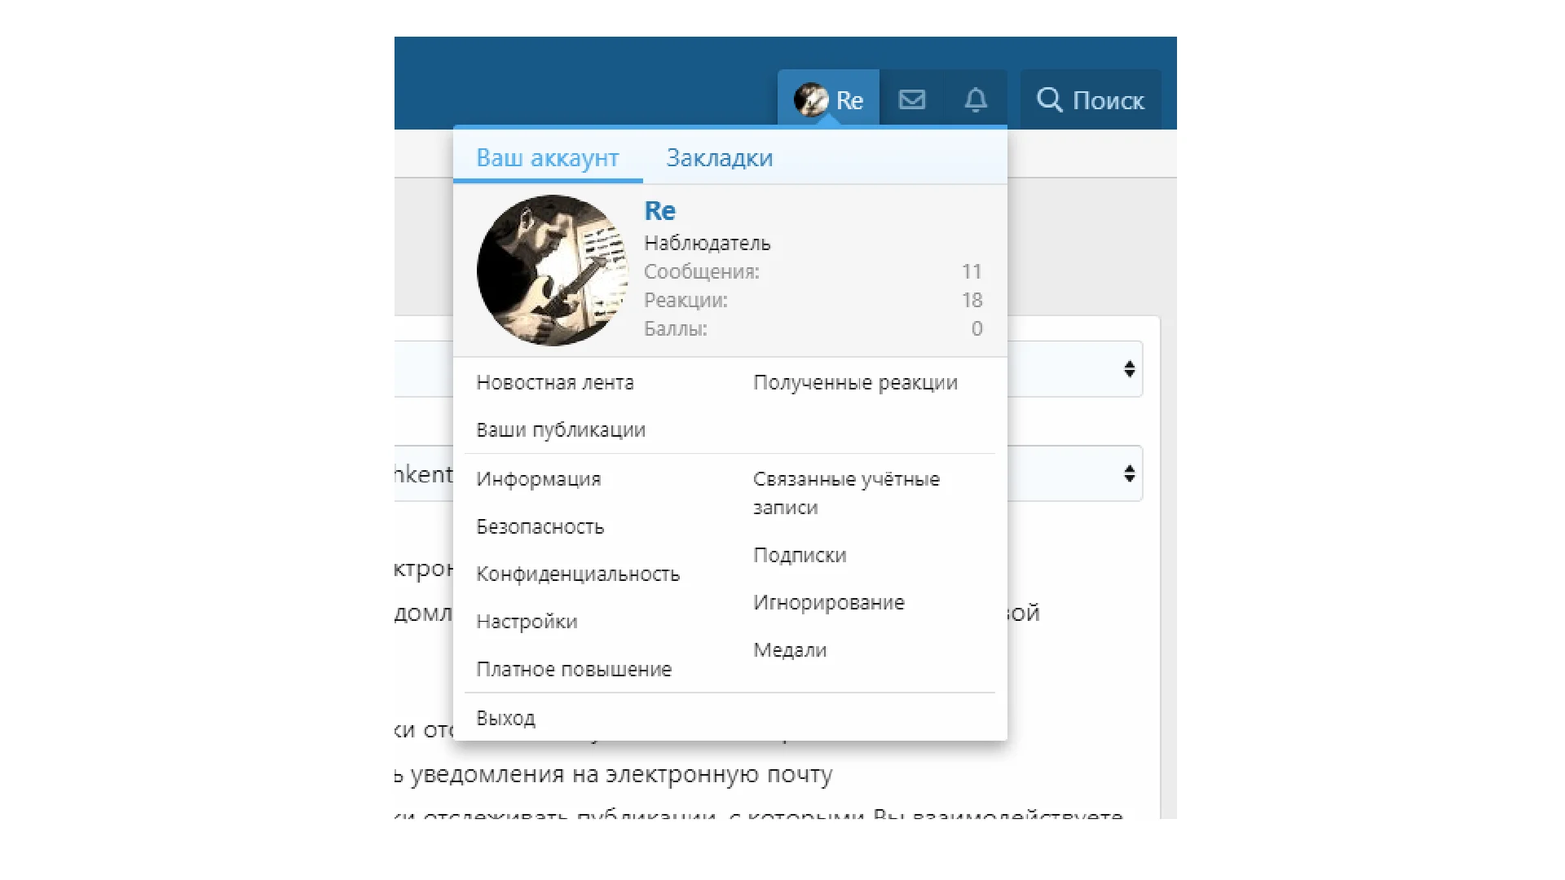The width and height of the screenshot is (1565, 880).
Task: Expand the upper select dropdown arrows
Action: [1129, 369]
